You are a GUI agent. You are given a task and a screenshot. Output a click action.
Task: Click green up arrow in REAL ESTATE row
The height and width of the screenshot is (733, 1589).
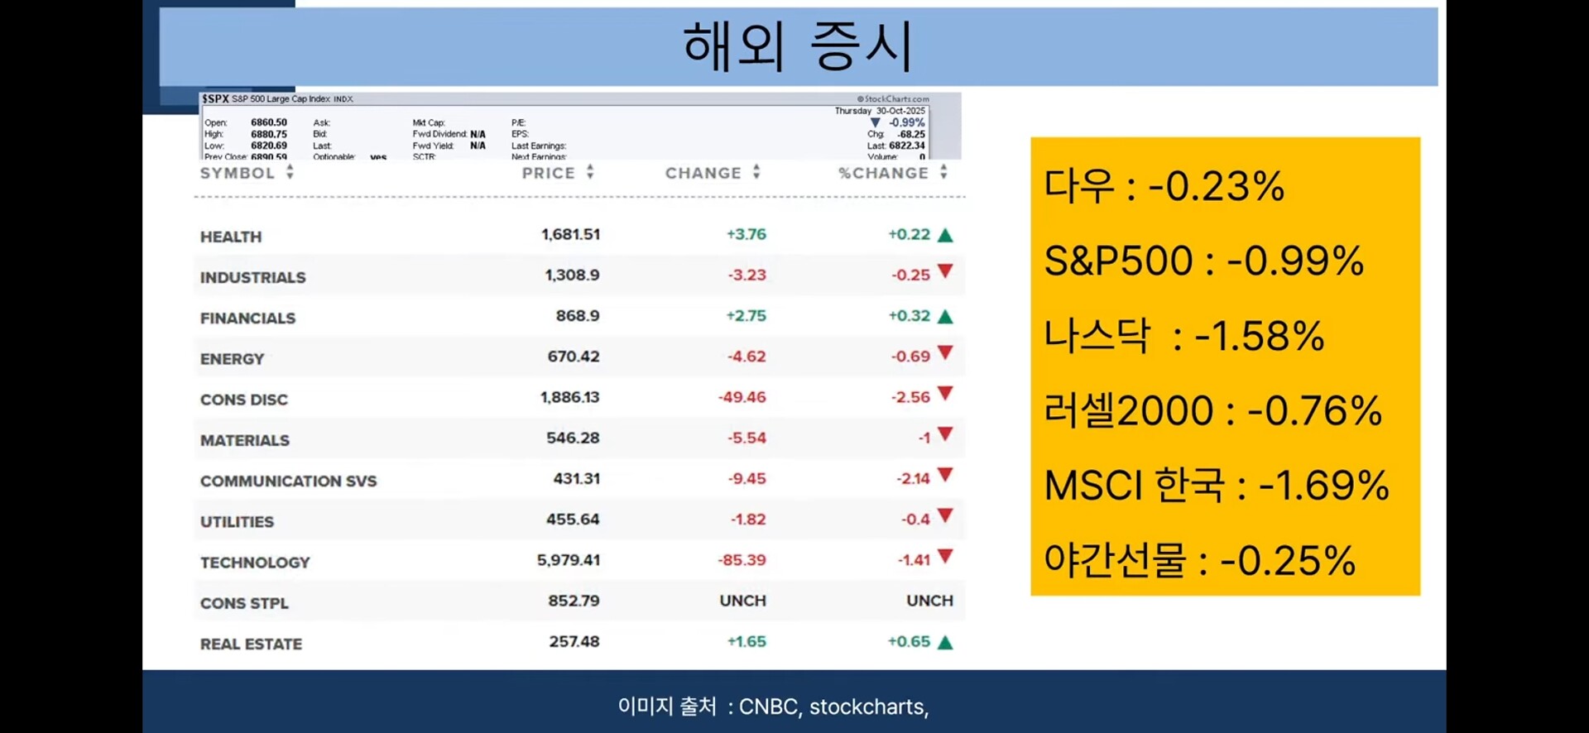(945, 642)
